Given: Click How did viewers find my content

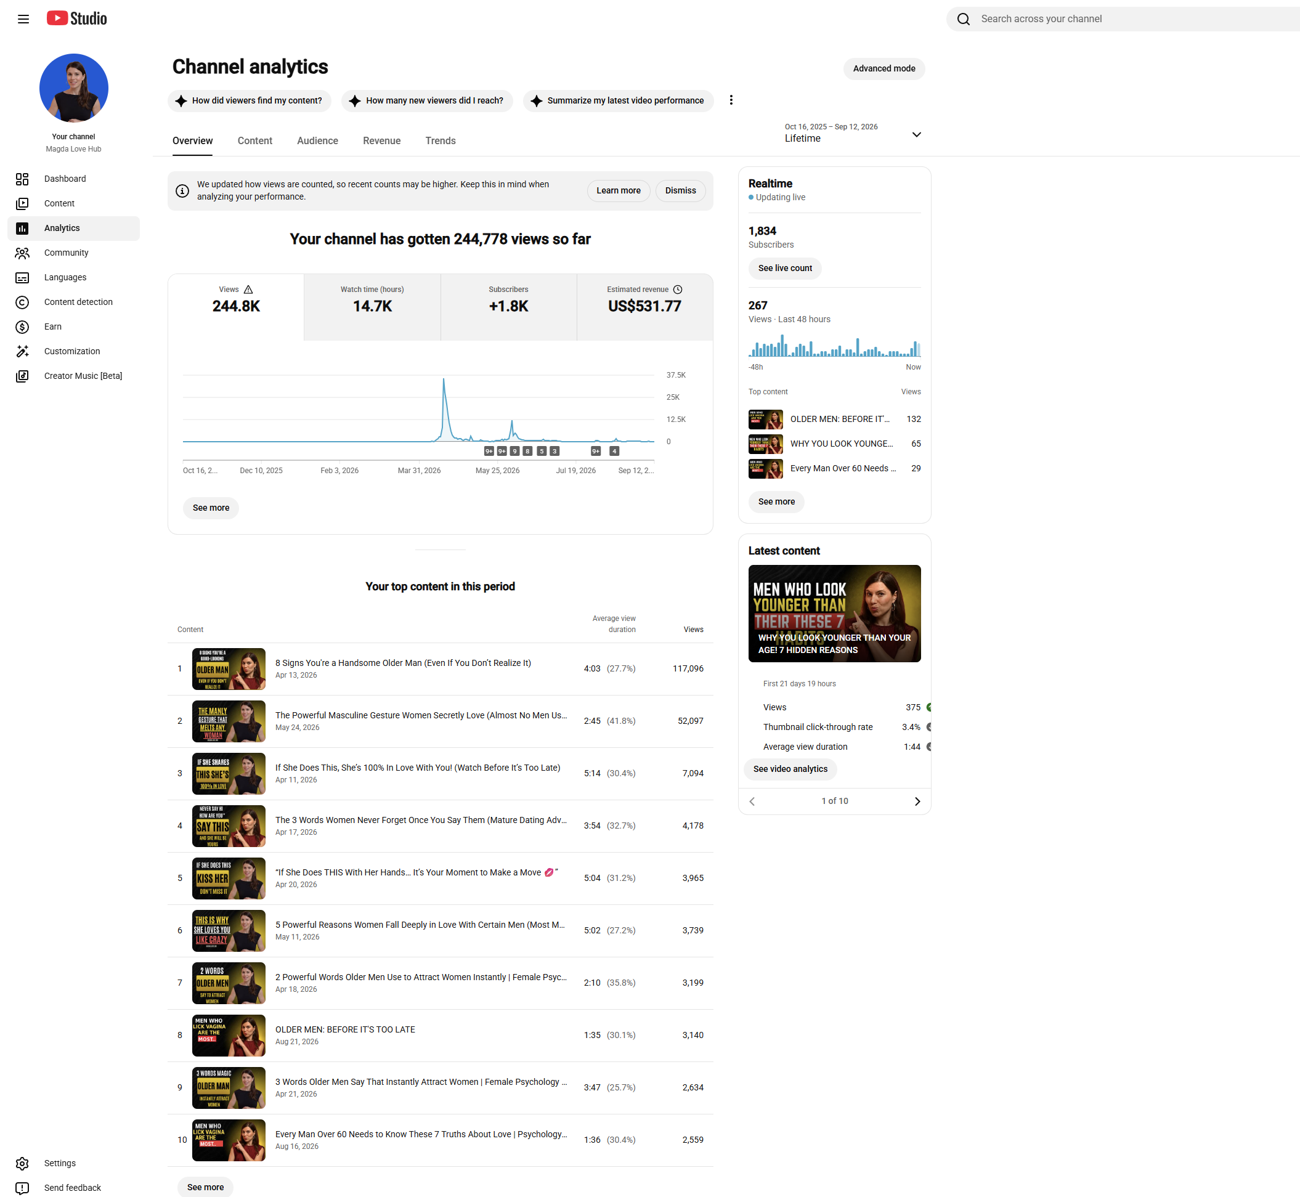Looking at the screenshot, I should (250, 100).
